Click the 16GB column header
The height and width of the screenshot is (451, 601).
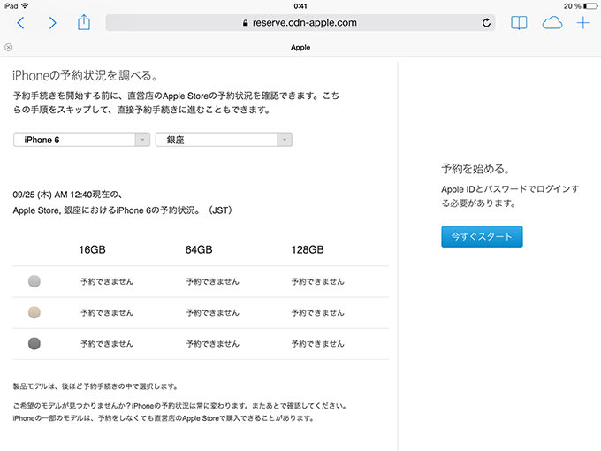93,249
